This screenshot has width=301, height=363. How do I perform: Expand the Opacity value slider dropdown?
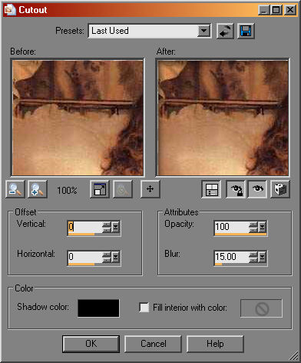point(262,227)
